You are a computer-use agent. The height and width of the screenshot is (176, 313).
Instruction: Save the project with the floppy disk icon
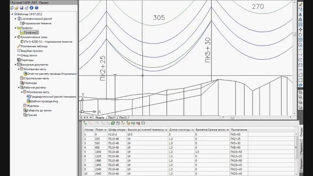click(22, 8)
